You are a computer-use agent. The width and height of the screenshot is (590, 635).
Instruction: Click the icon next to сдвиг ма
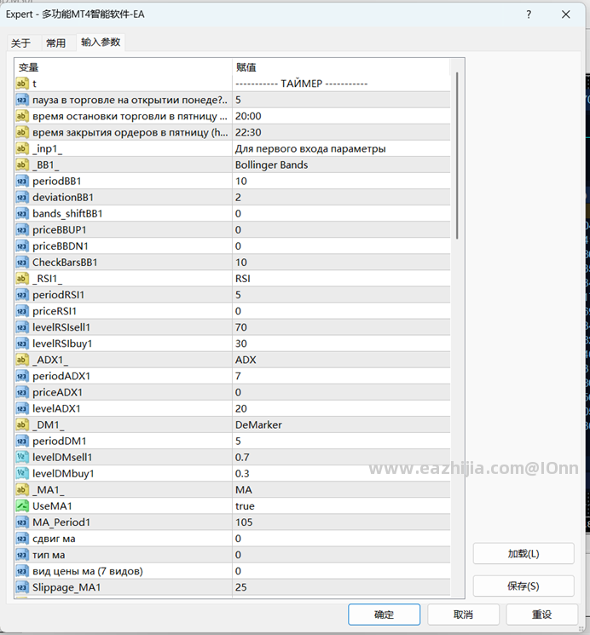pos(22,539)
